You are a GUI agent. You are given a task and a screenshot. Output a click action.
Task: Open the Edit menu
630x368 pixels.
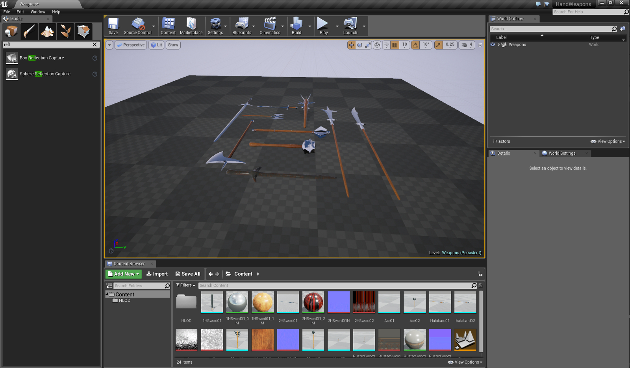20,12
